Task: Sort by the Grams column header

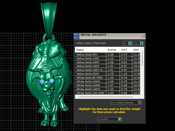Action: click(113, 50)
